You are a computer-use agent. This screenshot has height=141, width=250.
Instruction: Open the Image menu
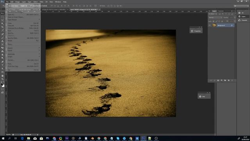coord(18,2)
